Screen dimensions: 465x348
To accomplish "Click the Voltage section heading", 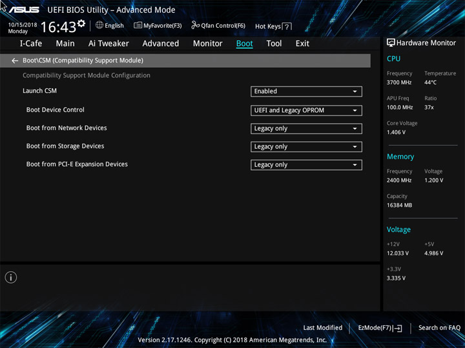I will pyautogui.click(x=398, y=229).
